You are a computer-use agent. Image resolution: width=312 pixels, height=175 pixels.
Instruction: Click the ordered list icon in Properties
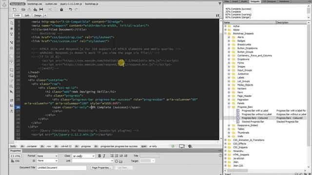tap(117, 156)
